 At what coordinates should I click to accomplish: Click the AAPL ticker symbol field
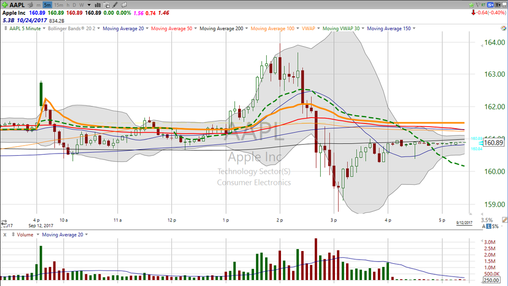[x=17, y=5]
